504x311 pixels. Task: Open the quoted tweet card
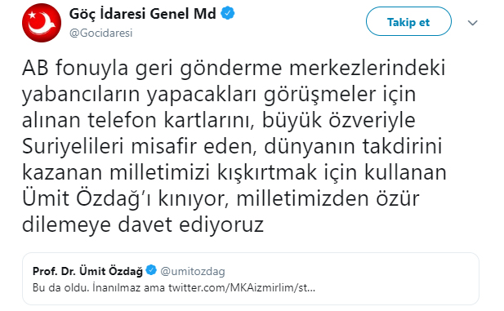pos(251,278)
